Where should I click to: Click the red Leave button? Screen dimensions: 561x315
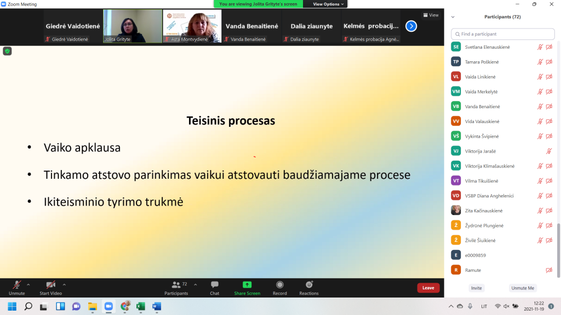[428, 288]
